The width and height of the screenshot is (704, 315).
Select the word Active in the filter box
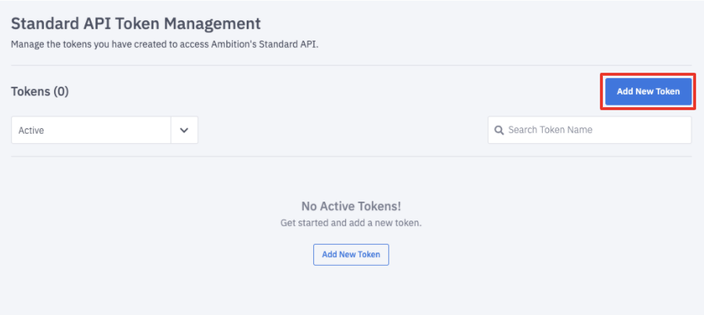click(x=31, y=131)
